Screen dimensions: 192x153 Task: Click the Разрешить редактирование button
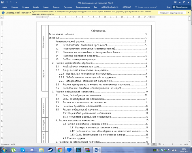pyautogui.click(x=172, y=13)
